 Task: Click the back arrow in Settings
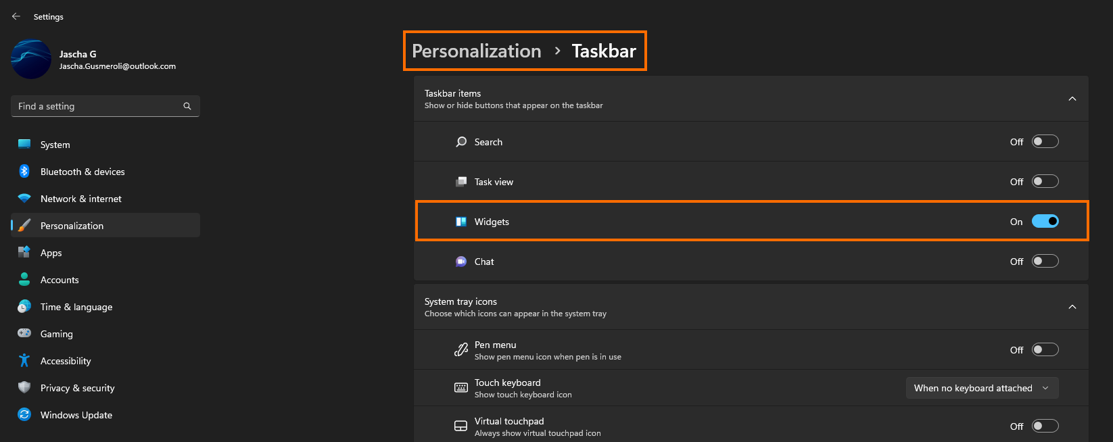pyautogui.click(x=16, y=16)
